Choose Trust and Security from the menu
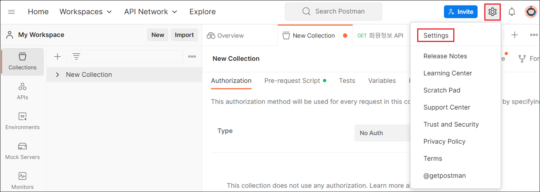This screenshot has width=540, height=192. coord(451,124)
